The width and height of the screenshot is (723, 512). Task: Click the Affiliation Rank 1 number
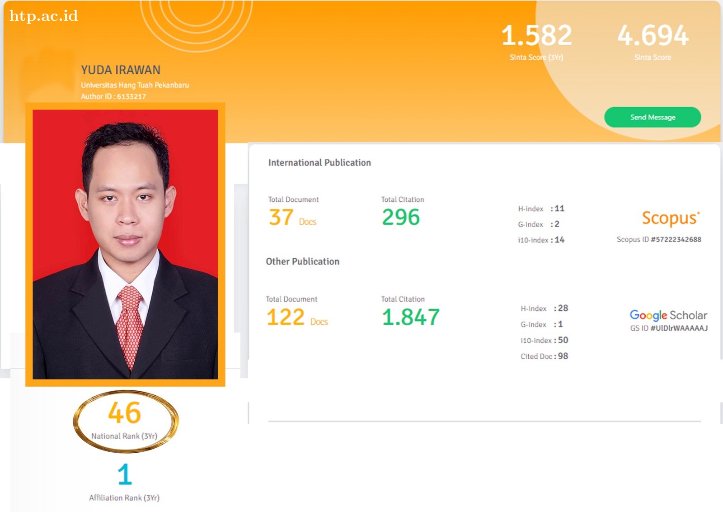pyautogui.click(x=124, y=474)
